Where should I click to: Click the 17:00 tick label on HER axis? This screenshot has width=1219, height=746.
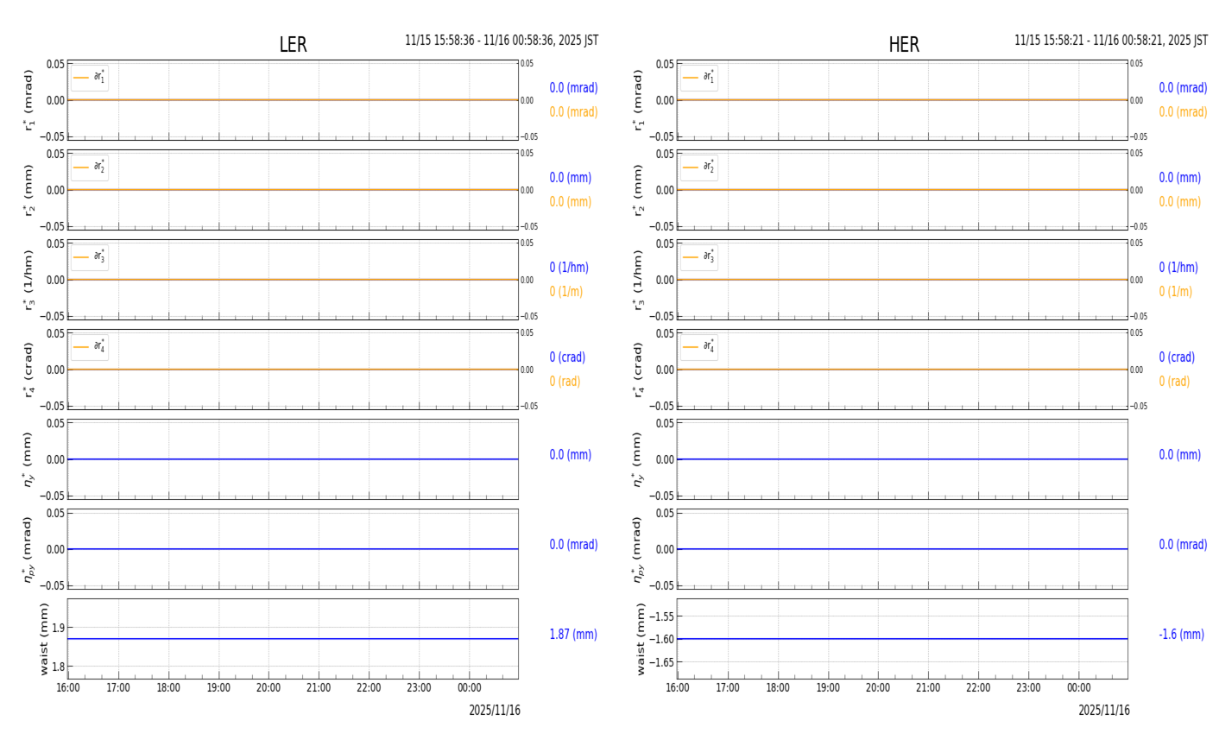728,688
